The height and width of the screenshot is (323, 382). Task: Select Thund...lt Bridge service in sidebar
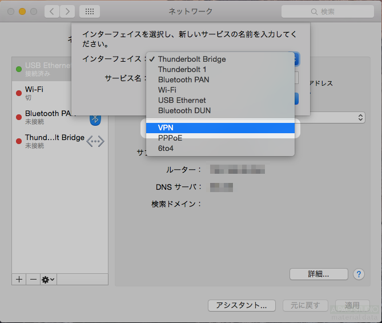coord(60,141)
